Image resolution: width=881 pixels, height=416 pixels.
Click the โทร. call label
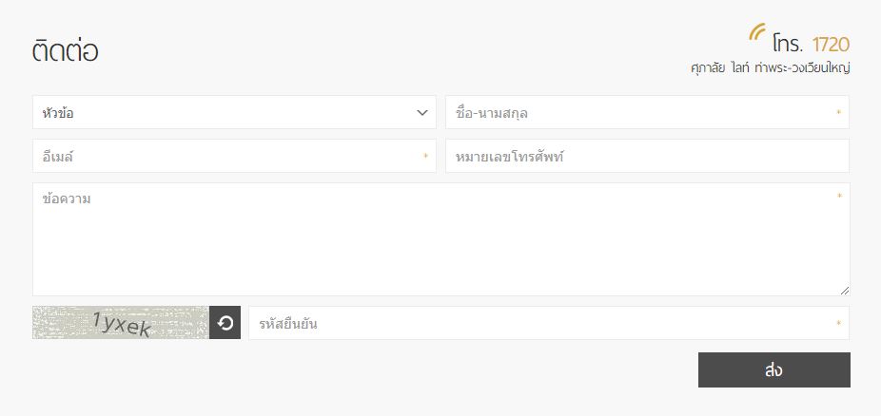789,44
